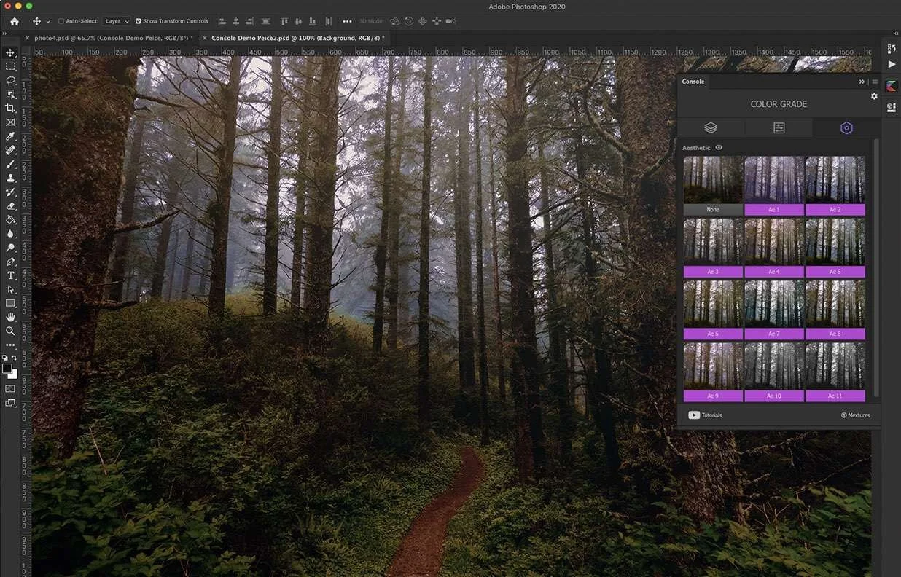Click the first align icon left of Show Transform Controls
Image resolution: width=901 pixels, height=577 pixels.
click(x=222, y=21)
